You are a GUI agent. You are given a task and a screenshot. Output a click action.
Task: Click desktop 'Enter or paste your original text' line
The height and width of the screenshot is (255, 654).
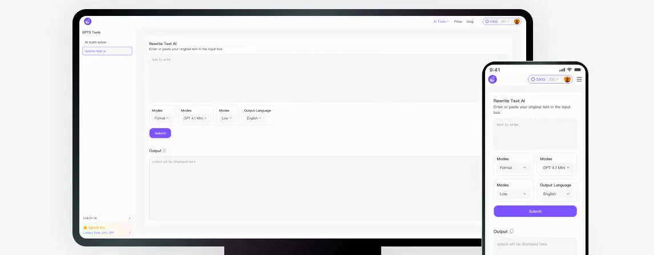[186, 49]
